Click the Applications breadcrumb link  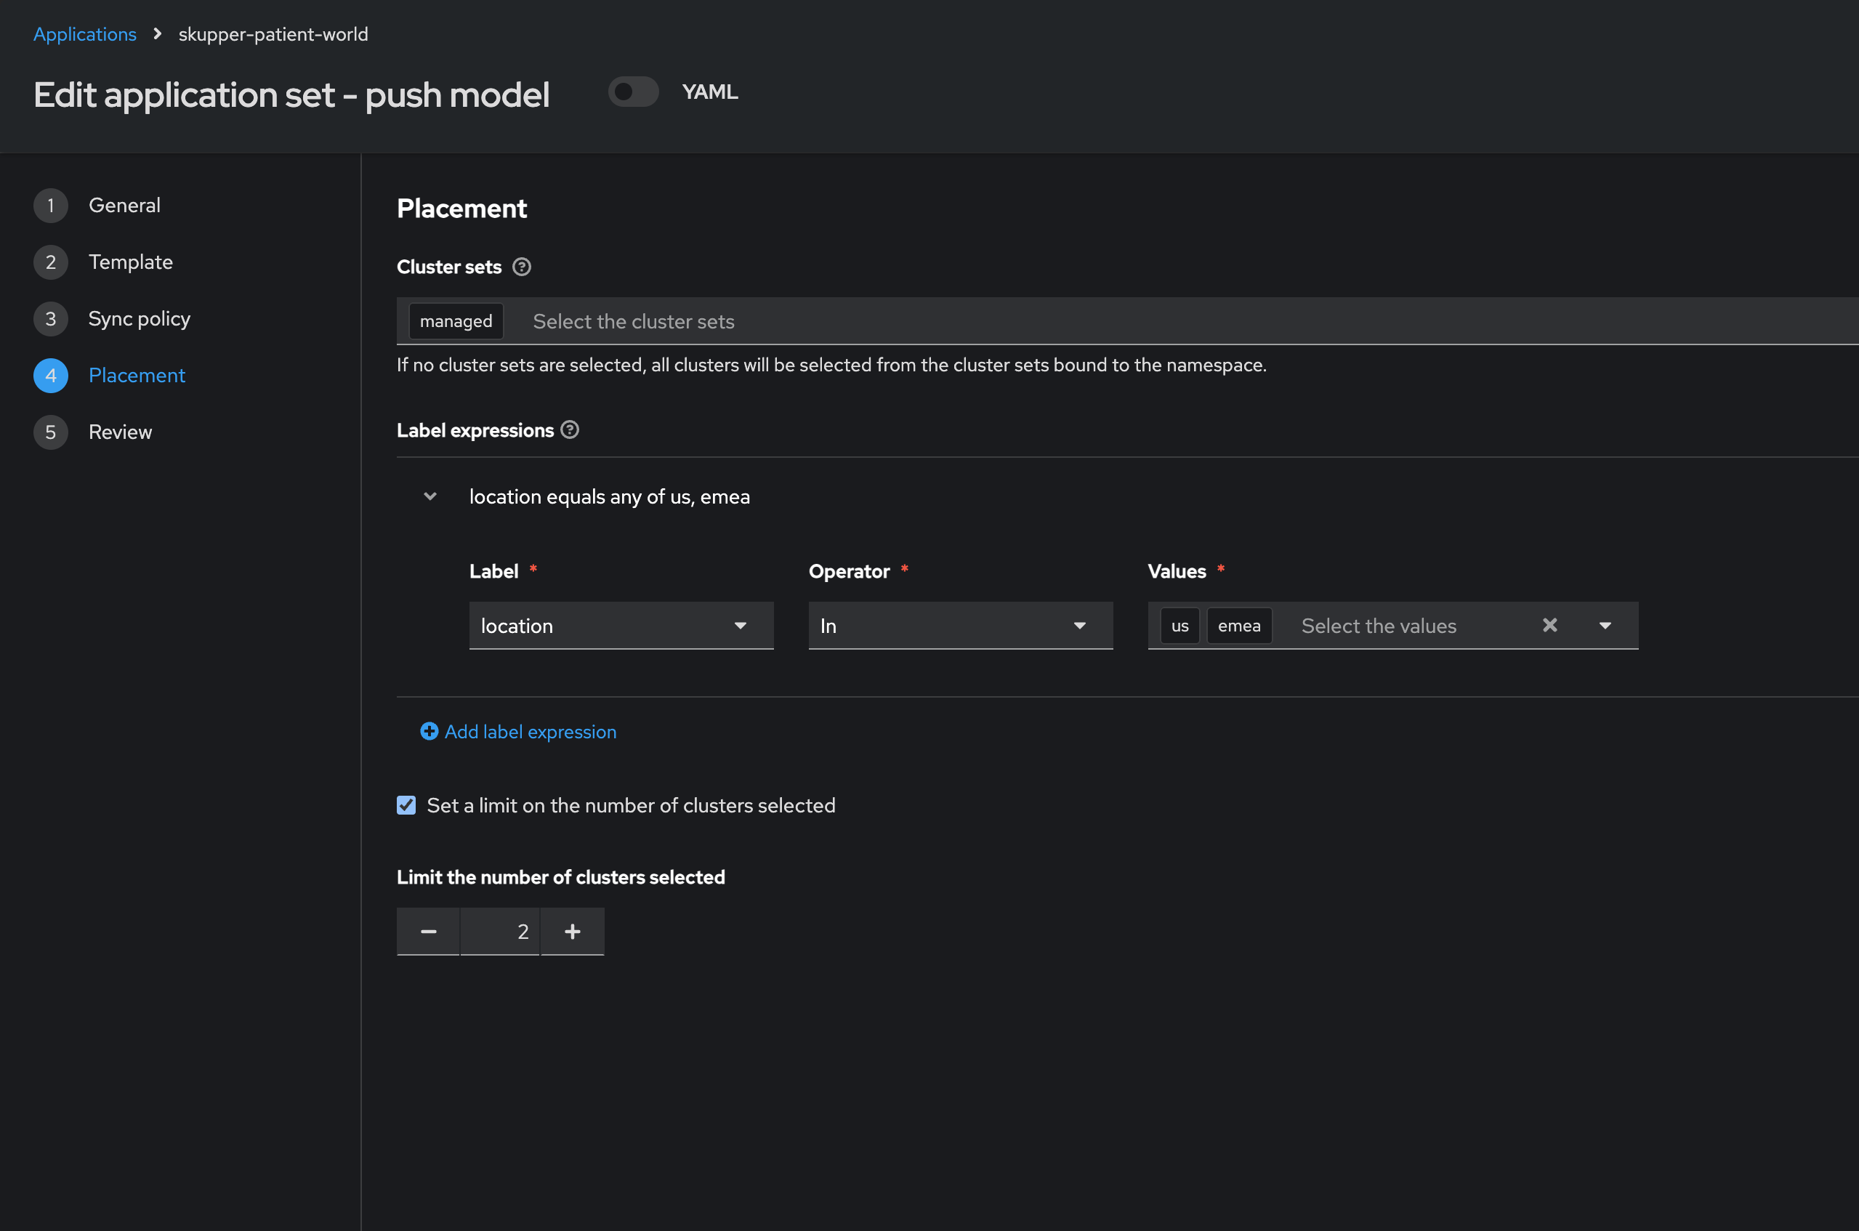tap(85, 35)
